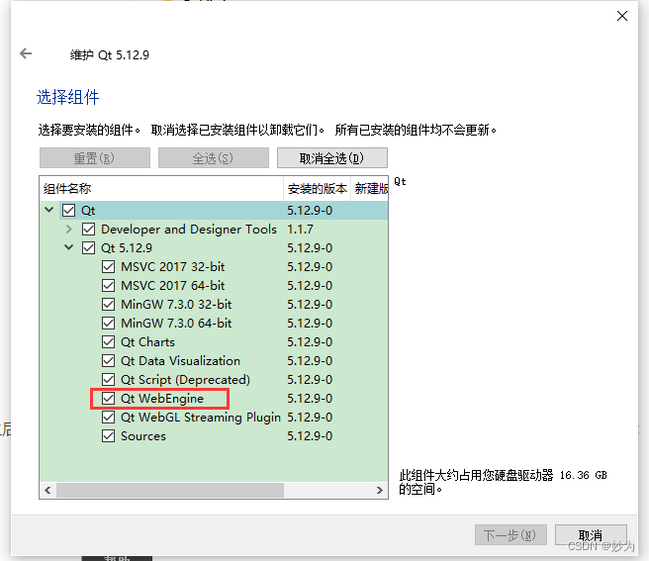Viewport: 649px width, 561px height.
Task: Toggle Developer and Designer Tools checkbox
Action: pos(89,229)
